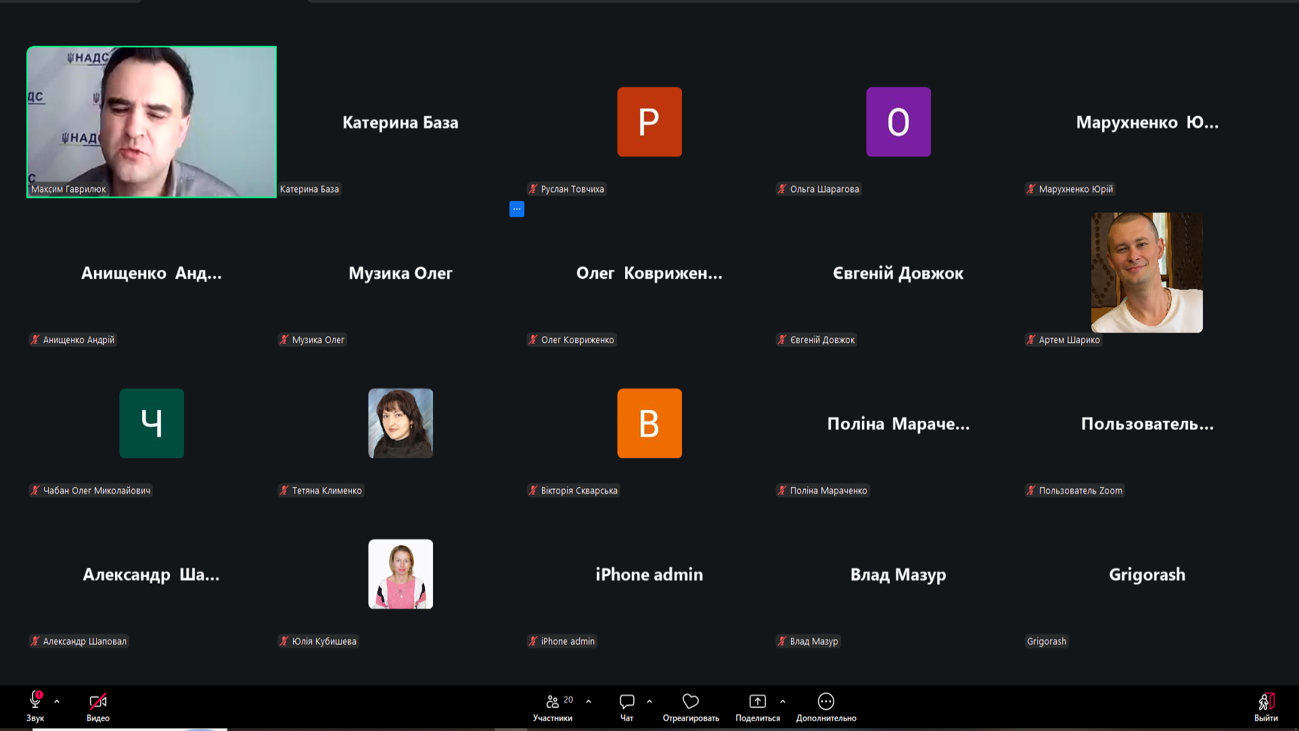Select the Катерина База large name tile
This screenshot has height=731, width=1299.
click(x=401, y=123)
